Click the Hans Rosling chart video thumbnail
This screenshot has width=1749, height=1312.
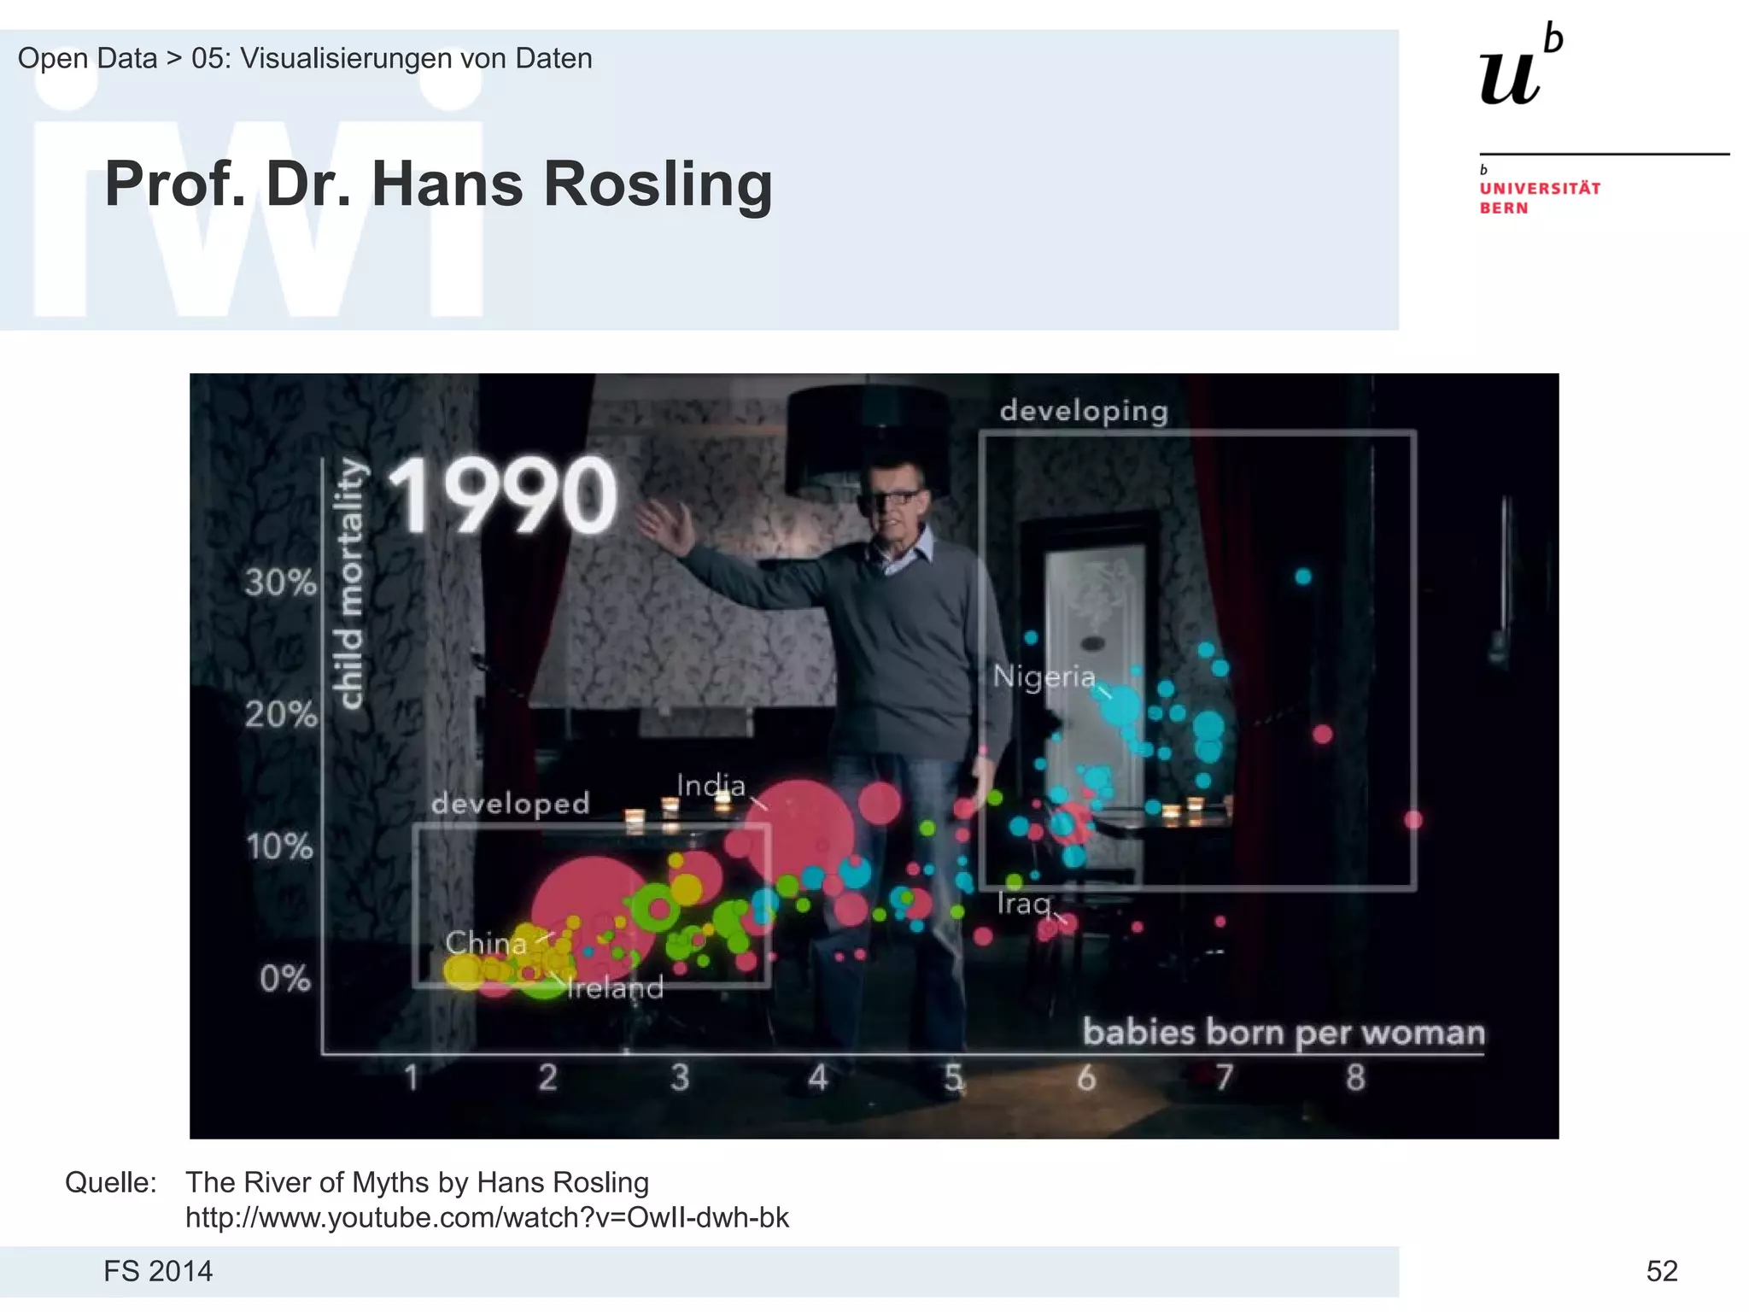[x=874, y=756]
